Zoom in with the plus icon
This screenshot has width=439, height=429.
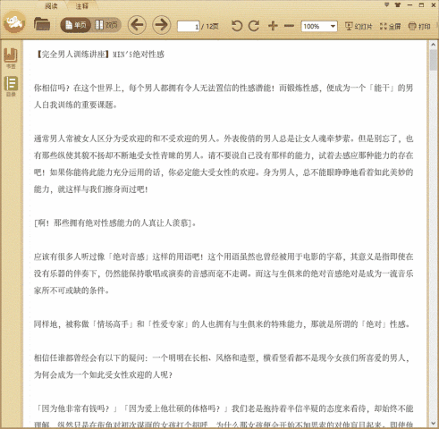[273, 26]
